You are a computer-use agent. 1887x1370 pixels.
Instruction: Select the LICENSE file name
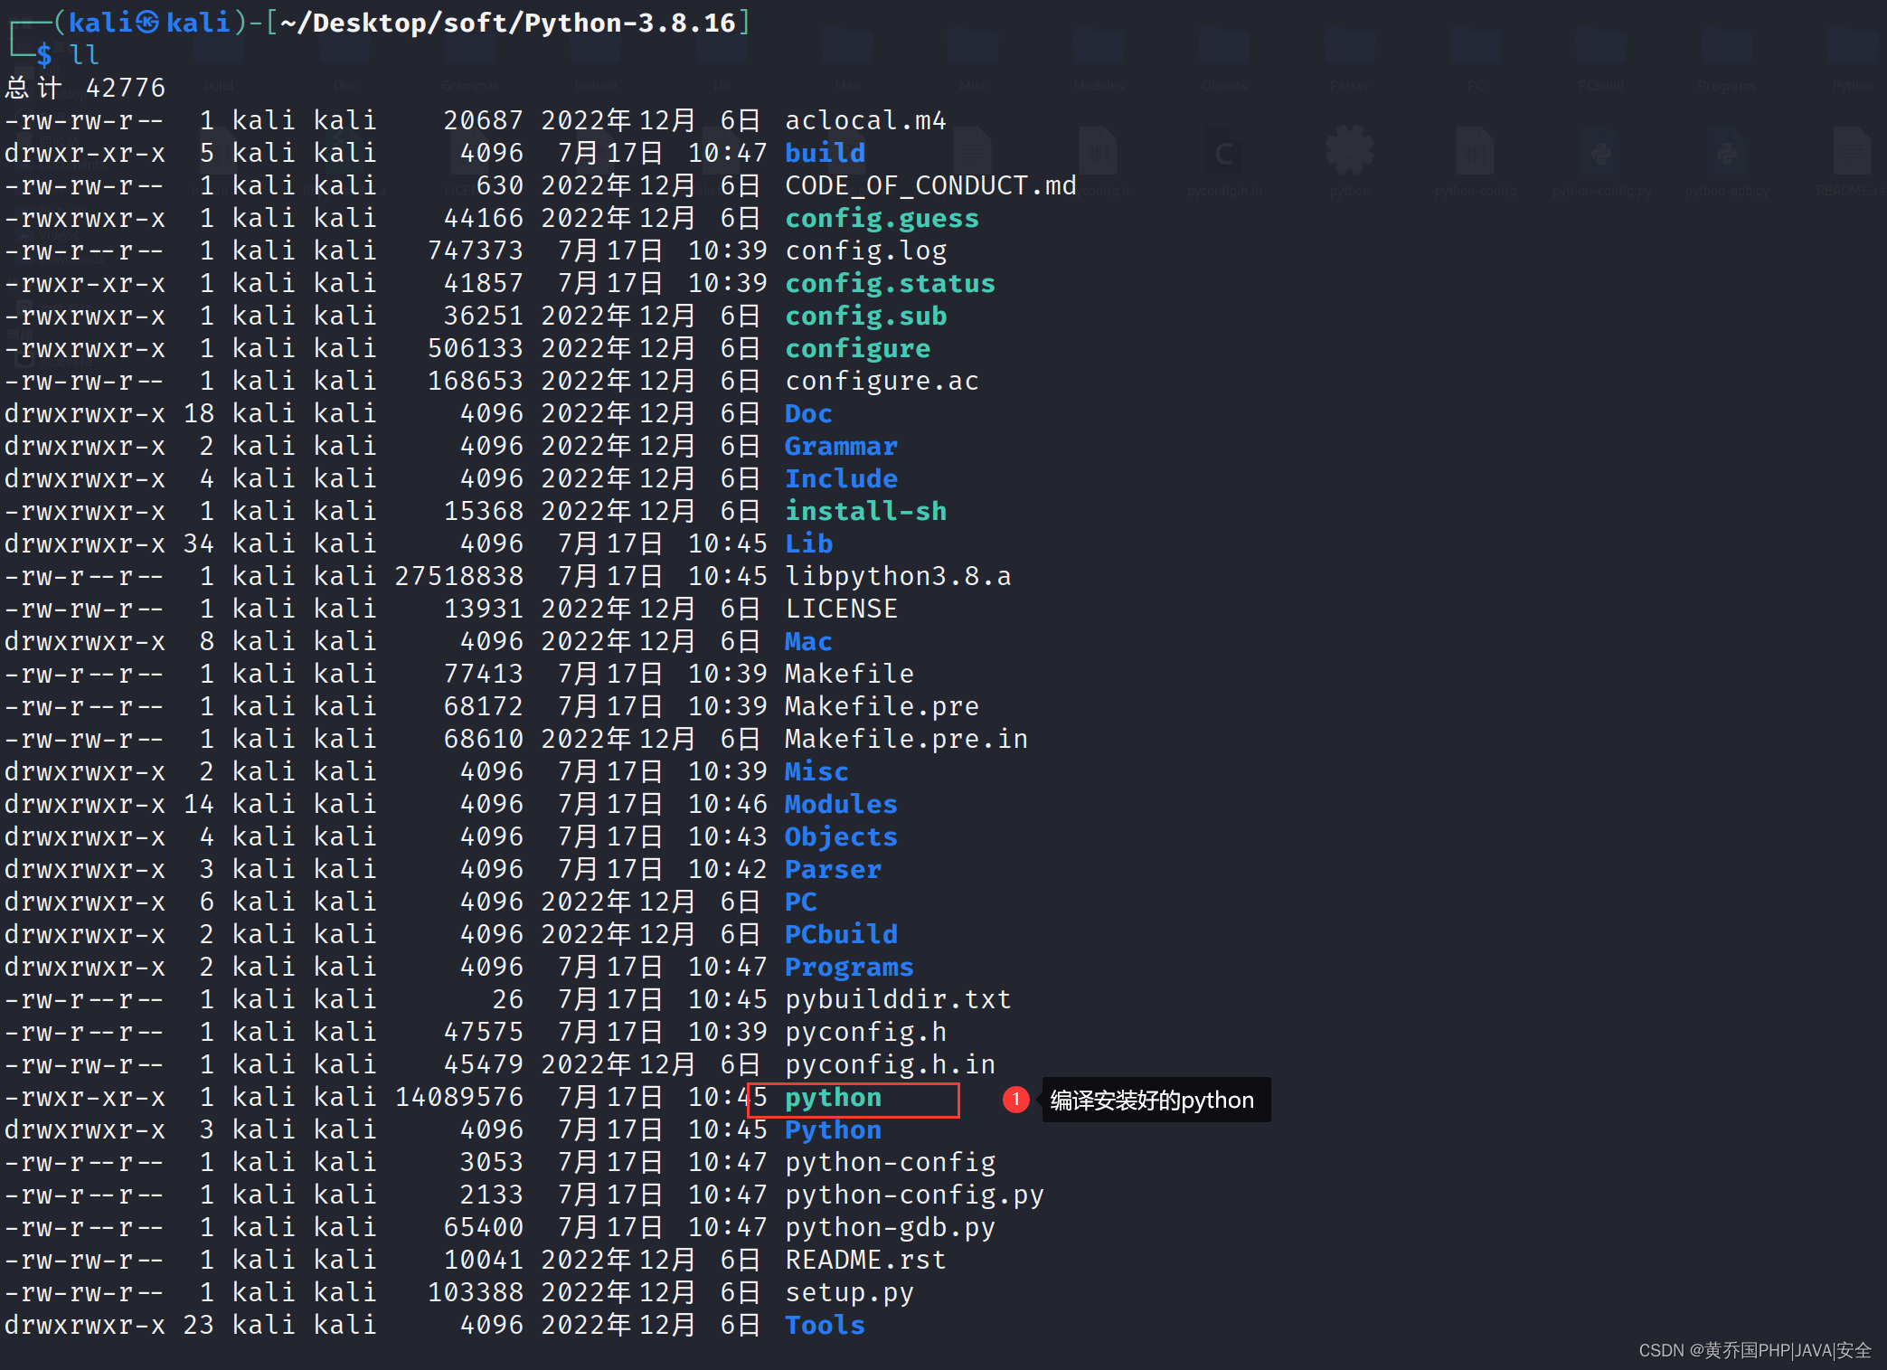[x=841, y=609]
